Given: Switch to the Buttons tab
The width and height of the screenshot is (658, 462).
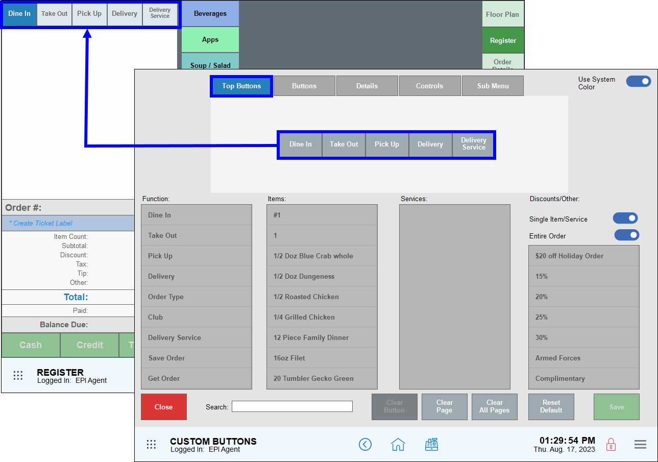Looking at the screenshot, I should click(x=304, y=86).
